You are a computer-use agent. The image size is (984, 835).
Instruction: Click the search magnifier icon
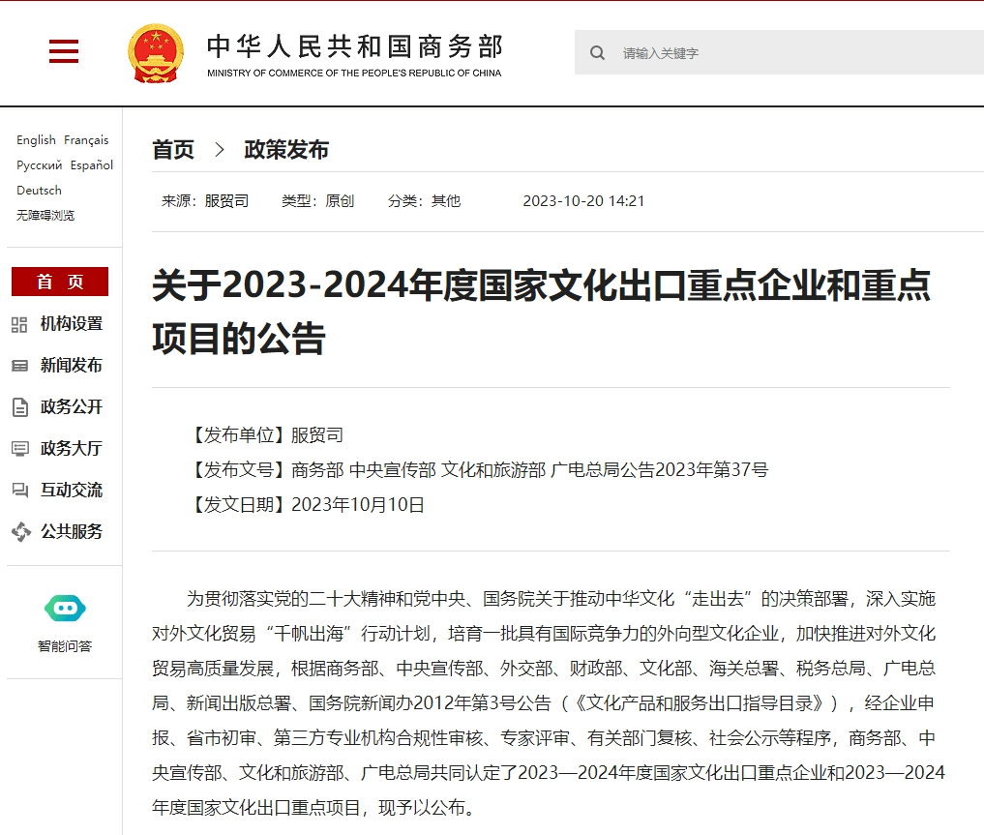597,53
